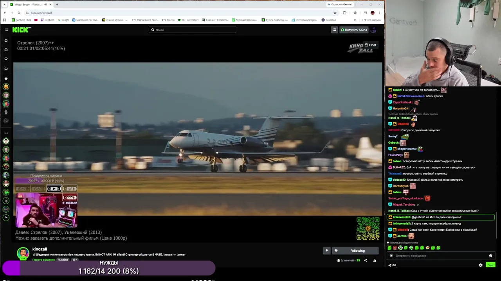The height and width of the screenshot is (281, 501).
Task: Click the chat username 'deusex19'
Action: pos(400,180)
